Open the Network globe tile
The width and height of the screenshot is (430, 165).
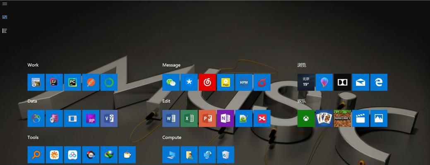click(x=207, y=155)
